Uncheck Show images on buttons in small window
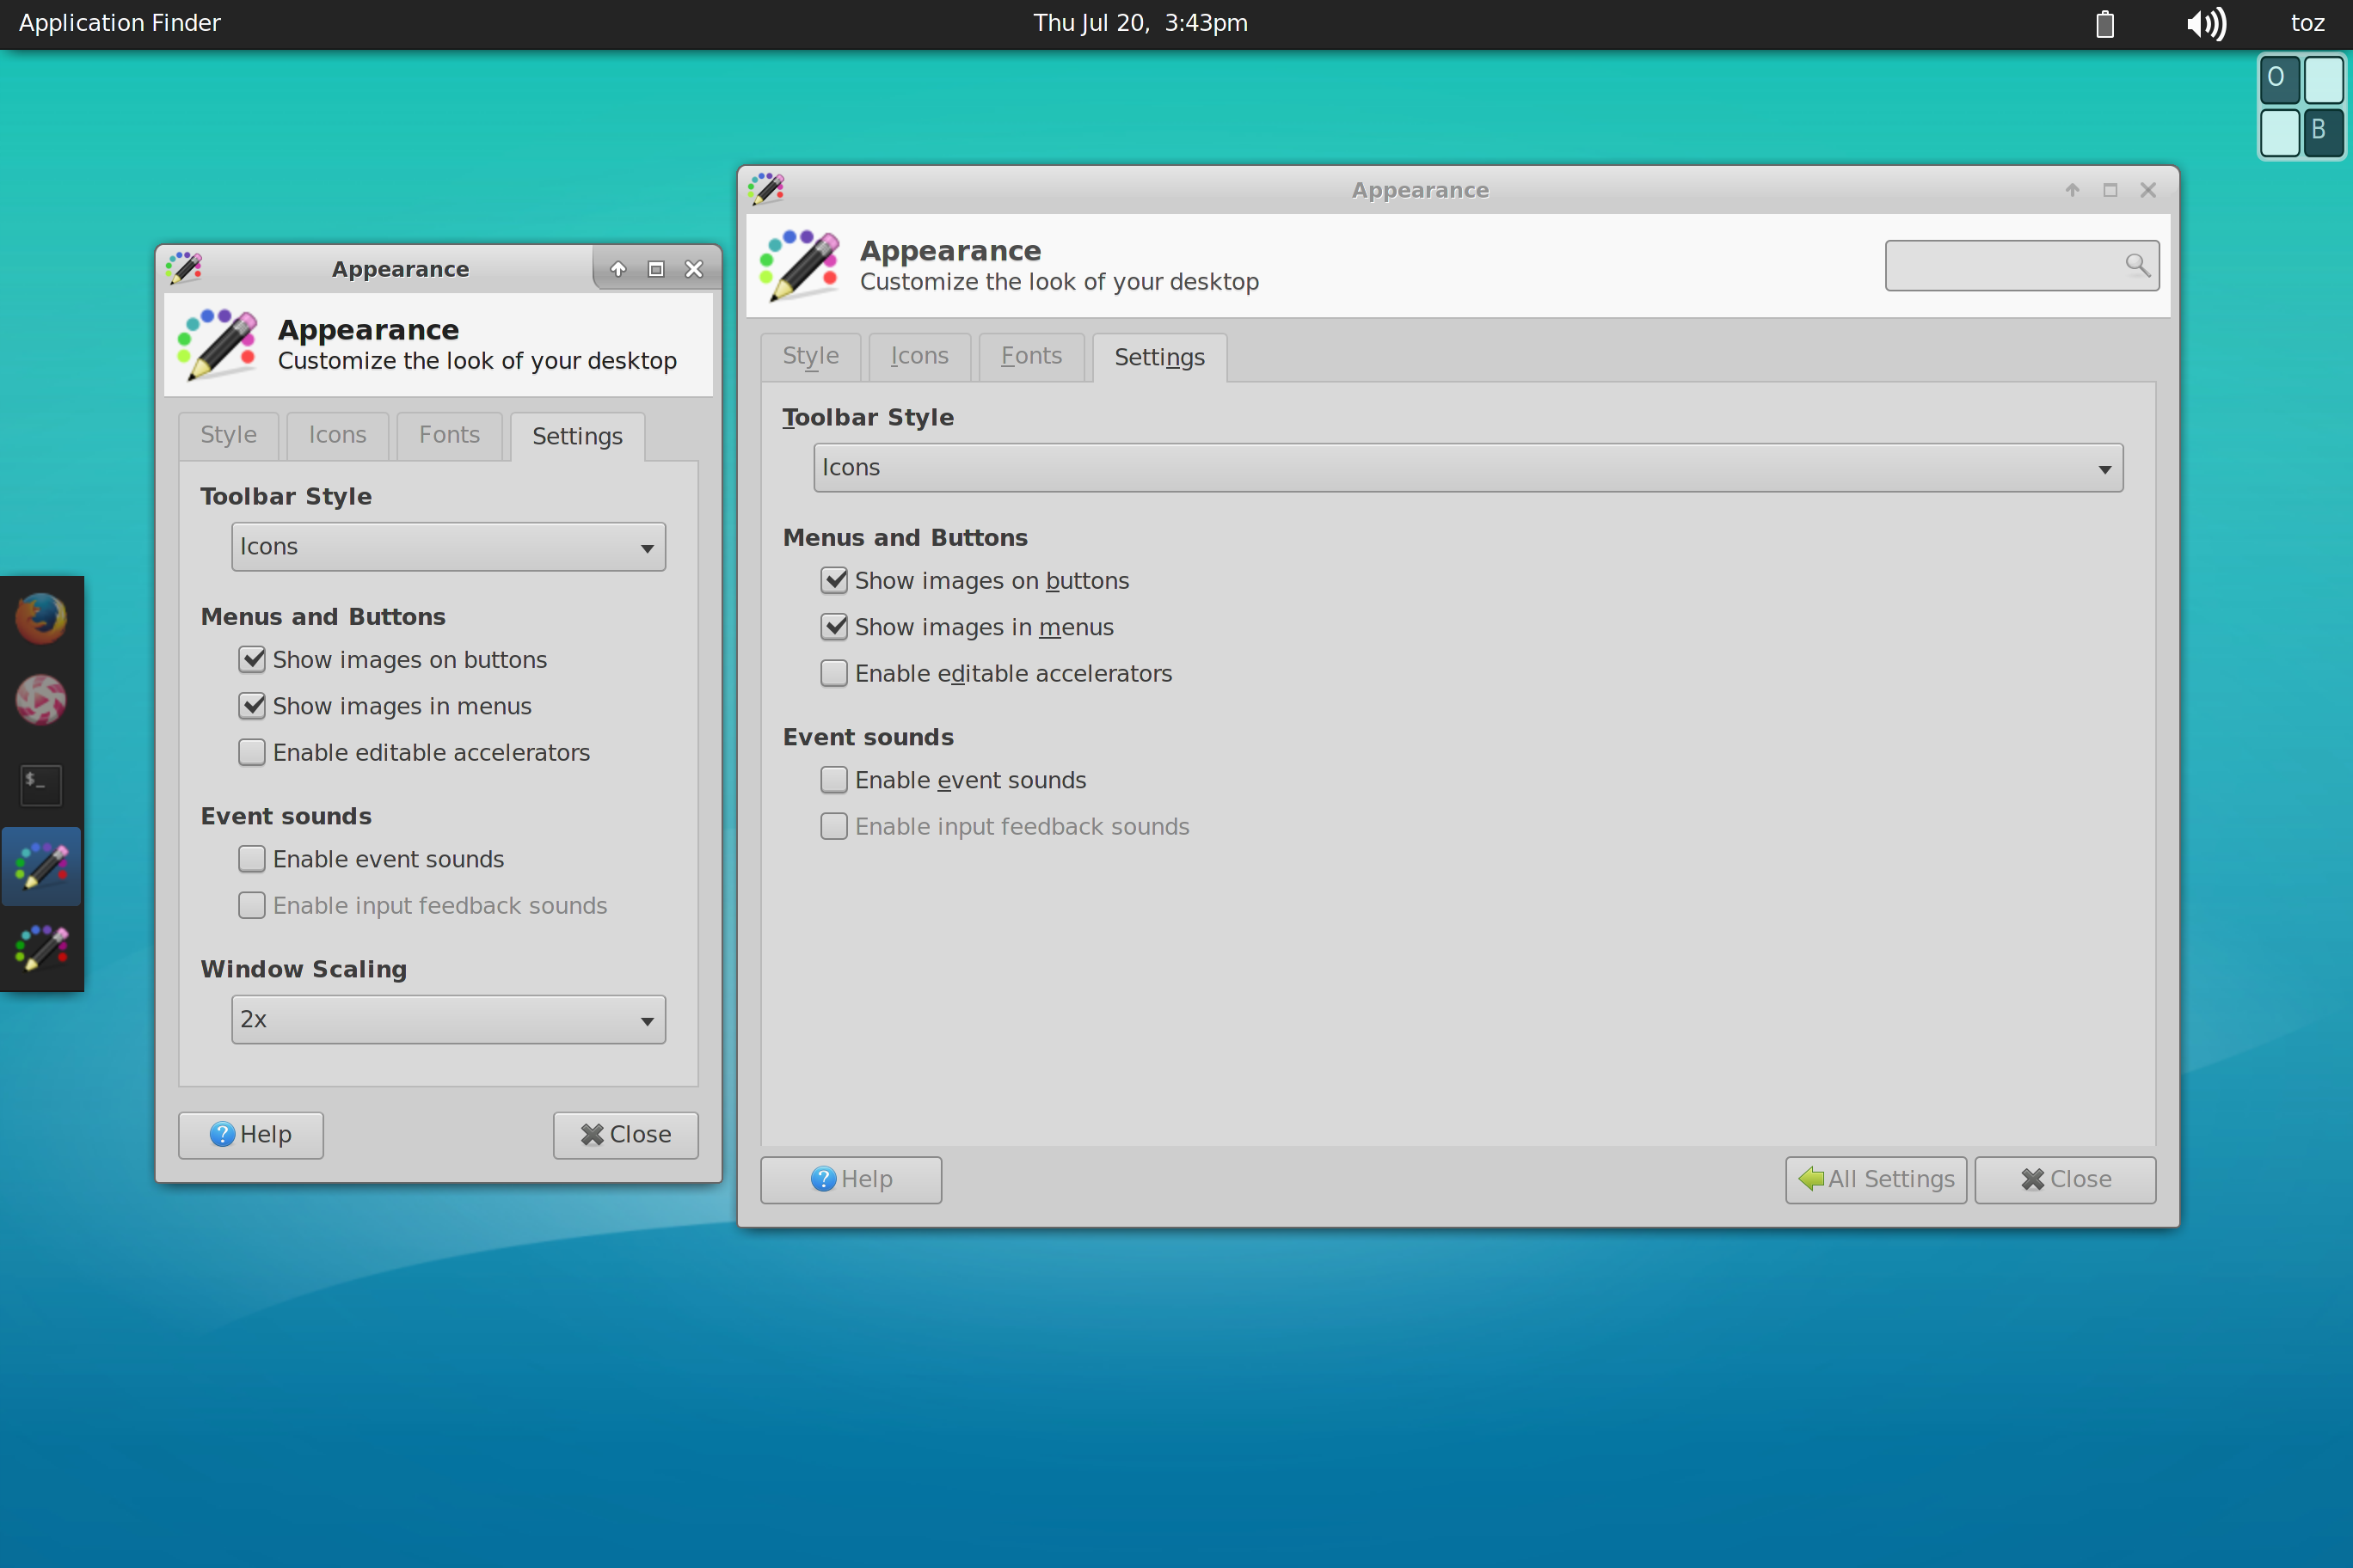The height and width of the screenshot is (1568, 2353). tap(252, 660)
